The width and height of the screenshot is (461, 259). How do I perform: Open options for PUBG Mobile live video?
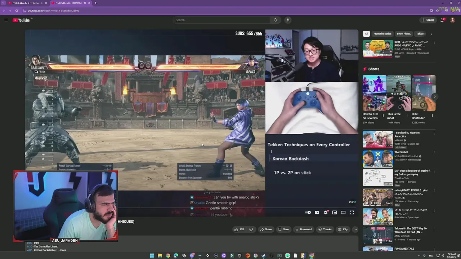coord(434,42)
